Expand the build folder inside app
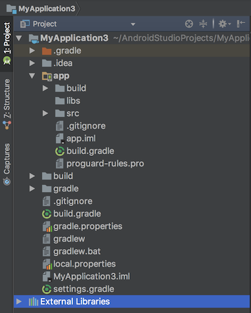This screenshot has width=251, height=313. (x=45, y=88)
